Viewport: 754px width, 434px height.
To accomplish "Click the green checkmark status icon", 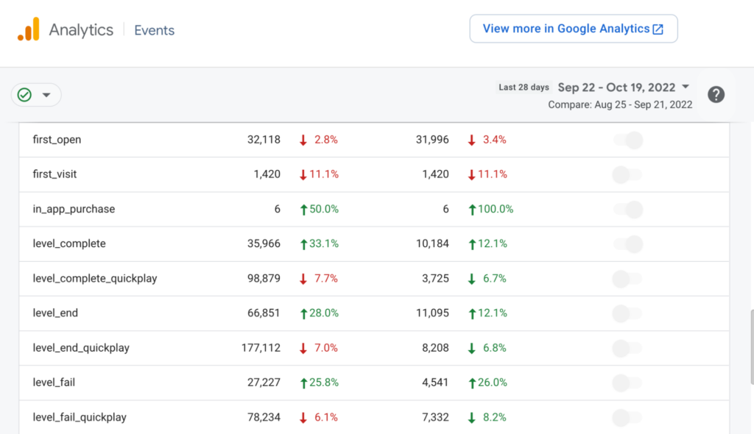I will pos(25,95).
